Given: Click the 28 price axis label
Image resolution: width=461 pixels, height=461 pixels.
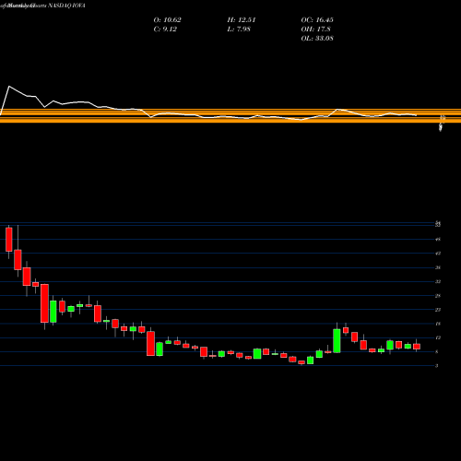Looking at the screenshot, I should pyautogui.click(x=438, y=296).
